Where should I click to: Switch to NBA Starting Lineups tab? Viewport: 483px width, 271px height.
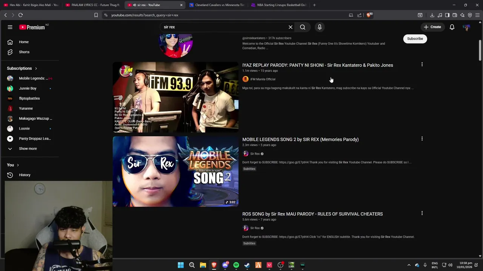click(x=278, y=5)
